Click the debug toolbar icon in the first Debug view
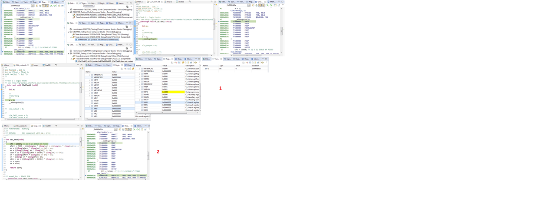Image resolution: width=534 pixels, height=199 pixels. [x=127, y=7]
